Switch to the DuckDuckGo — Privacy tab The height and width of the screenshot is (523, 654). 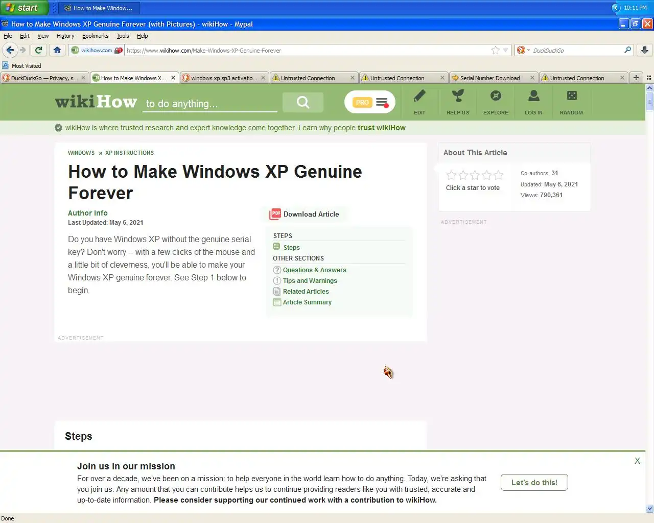pyautogui.click(x=44, y=78)
